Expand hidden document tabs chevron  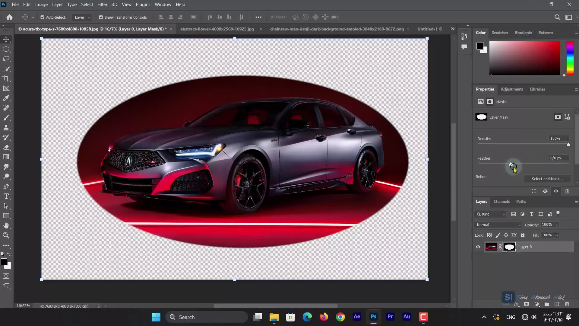(x=453, y=29)
